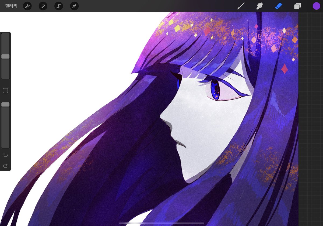The width and height of the screenshot is (323, 226).
Task: Open the Gallery (갤러리) button
Action: click(x=11, y=6)
